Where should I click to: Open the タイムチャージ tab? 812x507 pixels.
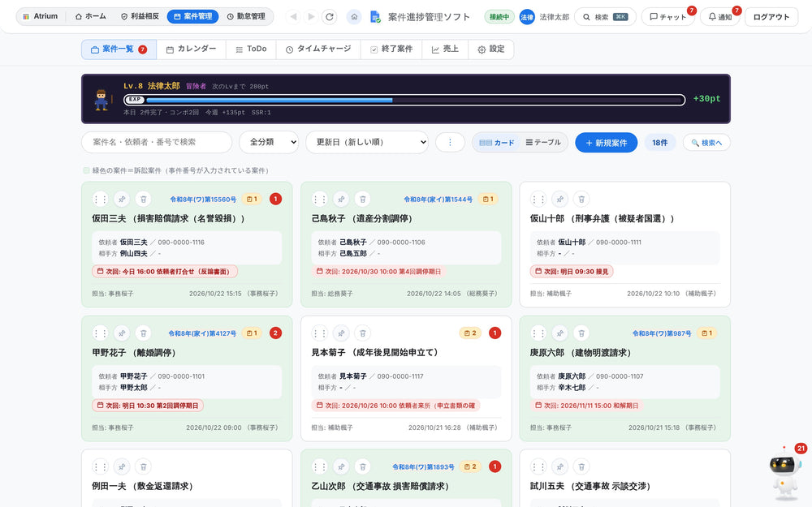tap(318, 49)
